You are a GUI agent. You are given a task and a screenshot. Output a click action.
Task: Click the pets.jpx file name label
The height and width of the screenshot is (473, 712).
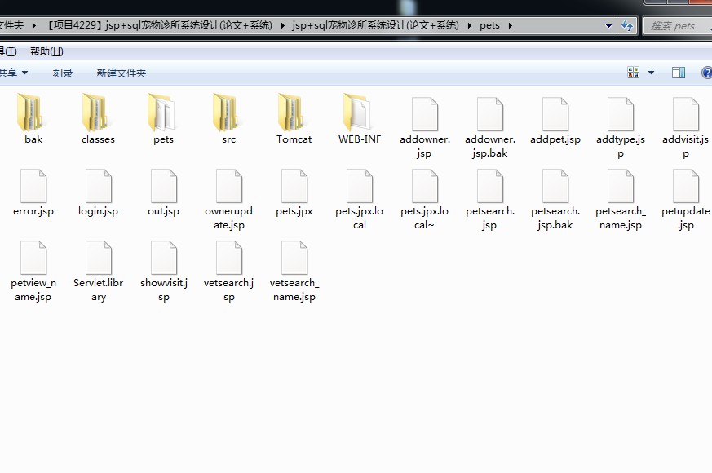coord(294,211)
